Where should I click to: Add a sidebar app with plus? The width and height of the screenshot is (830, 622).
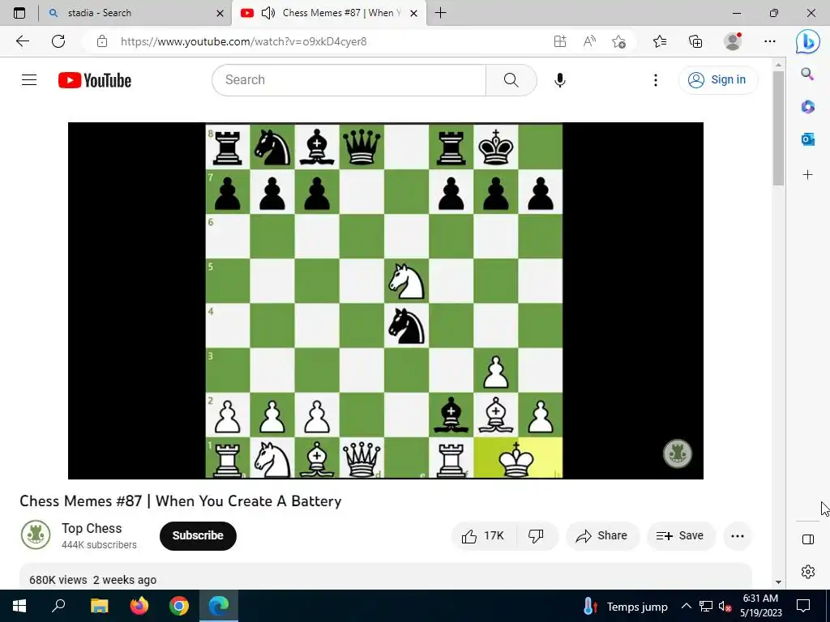pyautogui.click(x=807, y=175)
